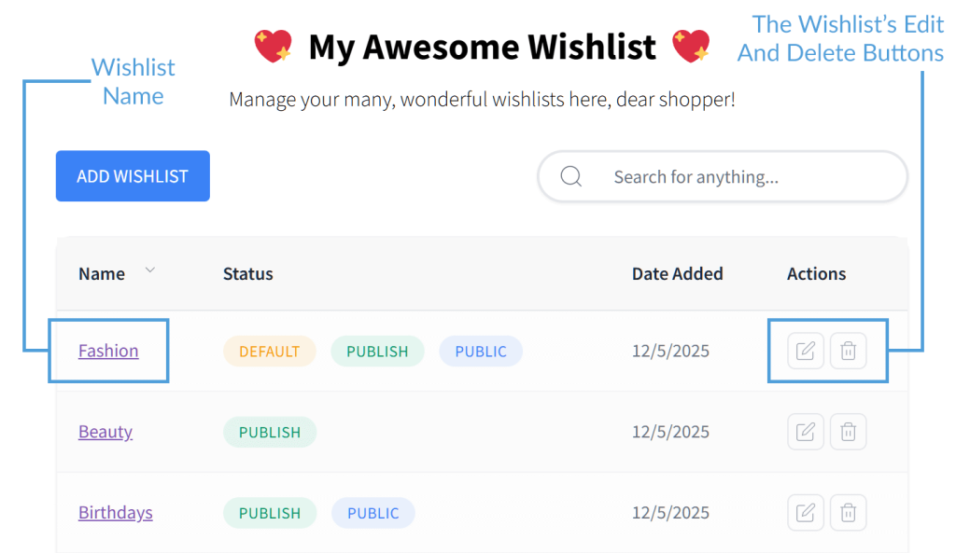Toggle the PUBLISH badge on the Beauty row
956x553 pixels.
[x=269, y=431]
